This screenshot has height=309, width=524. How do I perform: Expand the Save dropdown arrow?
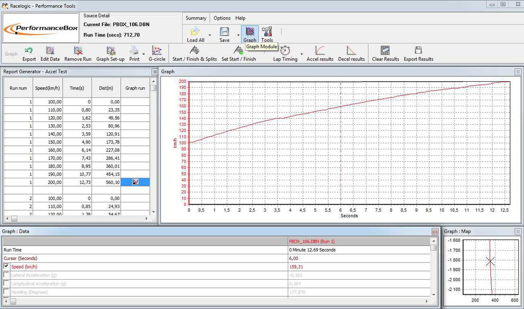238,36
